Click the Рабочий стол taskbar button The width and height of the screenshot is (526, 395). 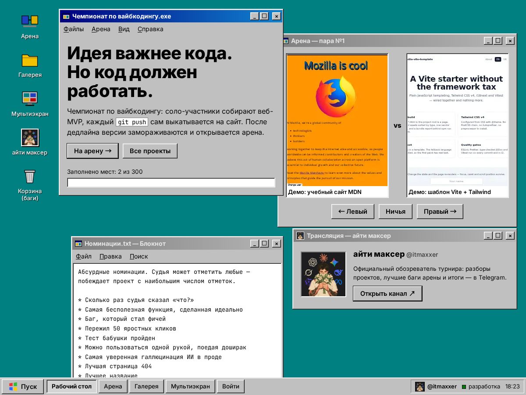pos(71,387)
